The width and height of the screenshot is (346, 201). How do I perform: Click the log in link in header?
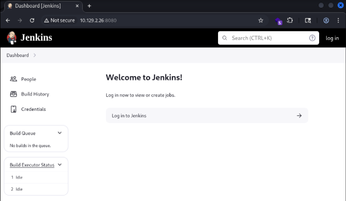point(332,38)
